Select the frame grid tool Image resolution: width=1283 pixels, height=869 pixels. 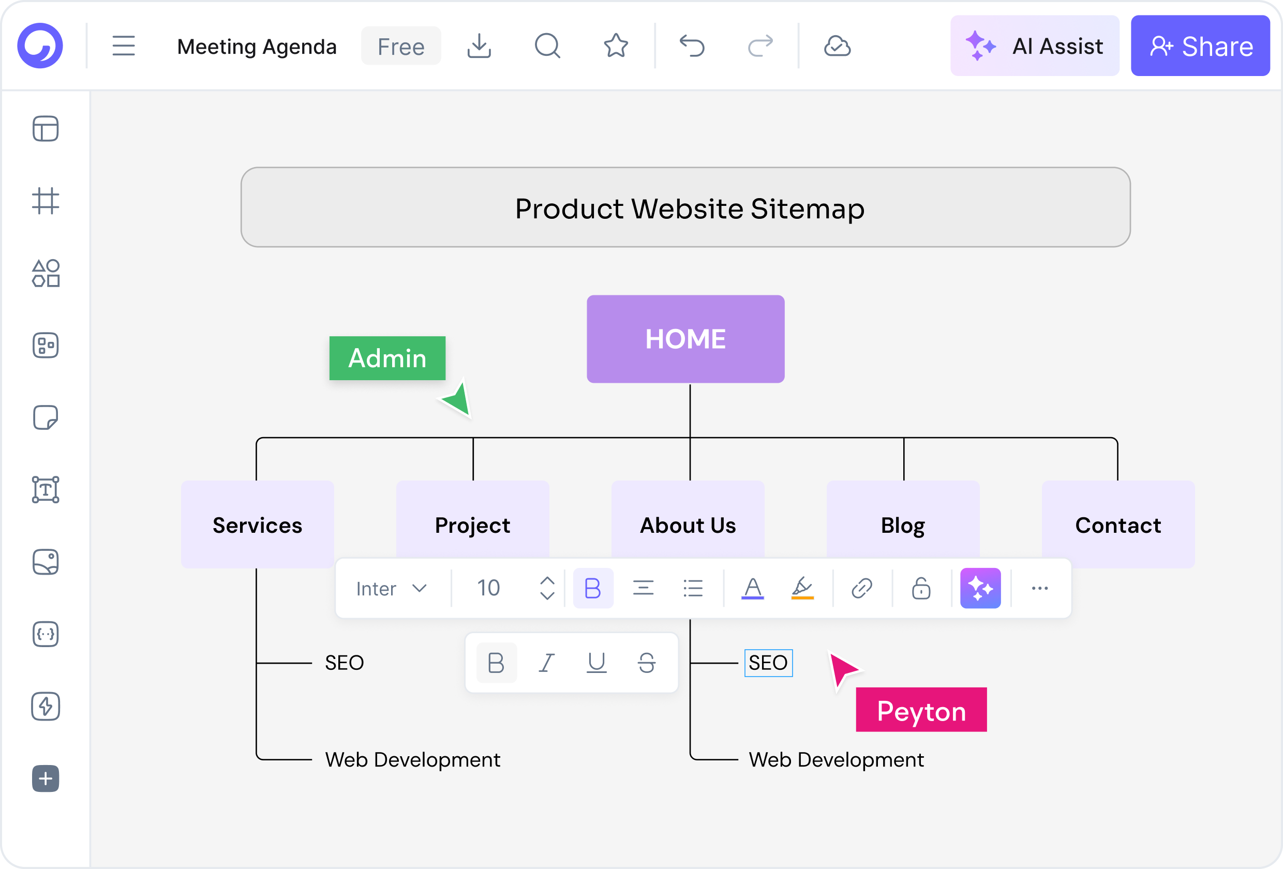46,201
